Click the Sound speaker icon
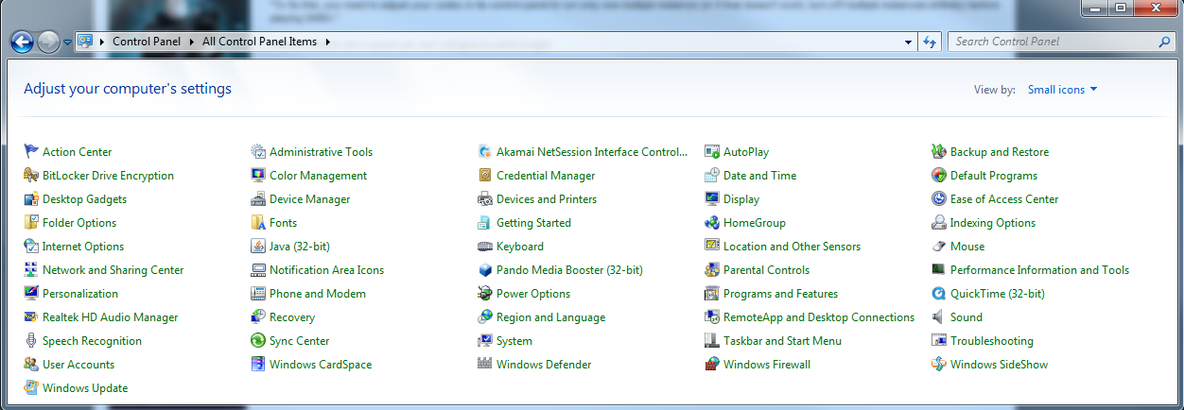 click(939, 317)
